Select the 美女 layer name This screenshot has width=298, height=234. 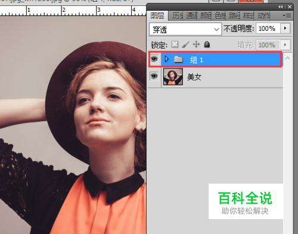tap(194, 77)
